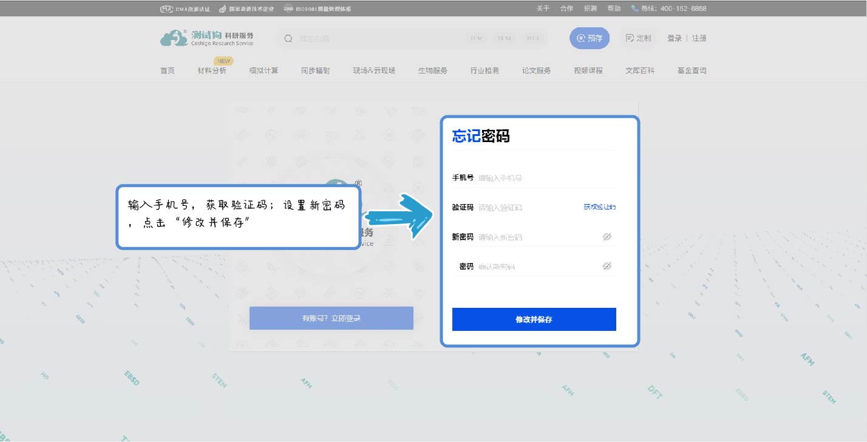Open the 视频课程 navigation item

[587, 70]
